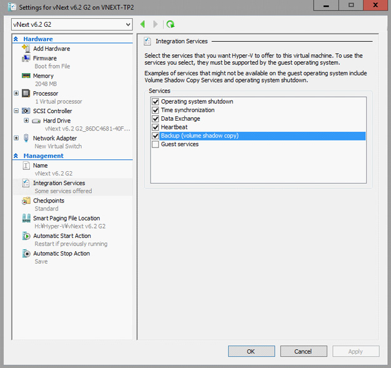Click the '2048 MB' memory value
This screenshot has height=368, width=391.
pyautogui.click(x=46, y=84)
